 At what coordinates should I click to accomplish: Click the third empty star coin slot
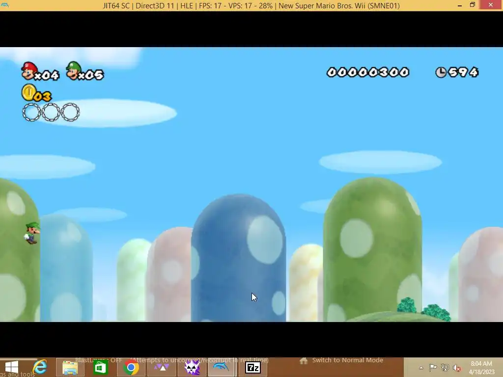tap(70, 112)
